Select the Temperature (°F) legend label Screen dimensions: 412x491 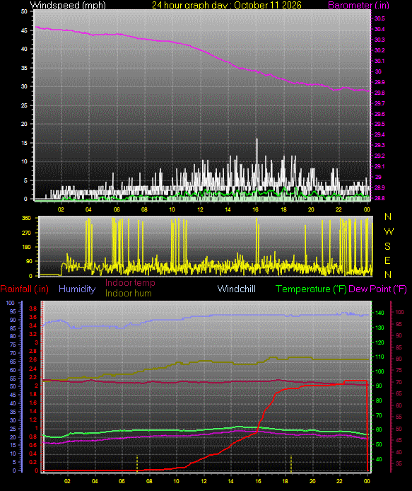point(311,289)
